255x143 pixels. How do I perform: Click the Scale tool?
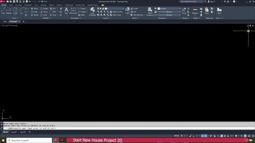click(44, 15)
